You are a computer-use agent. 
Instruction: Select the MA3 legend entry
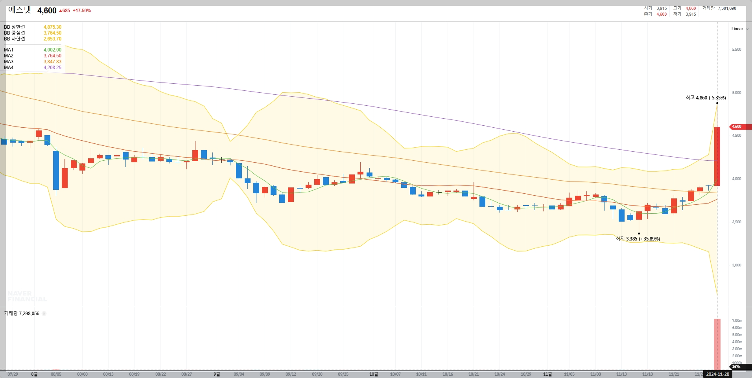tap(33, 62)
